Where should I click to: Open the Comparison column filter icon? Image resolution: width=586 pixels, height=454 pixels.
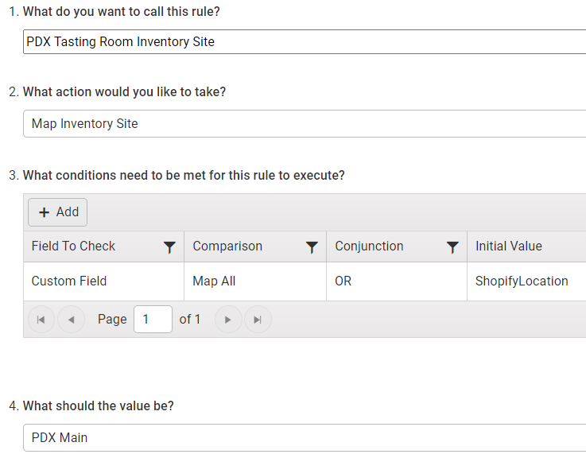click(312, 247)
